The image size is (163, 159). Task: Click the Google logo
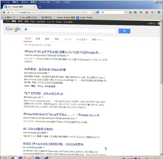13,29
